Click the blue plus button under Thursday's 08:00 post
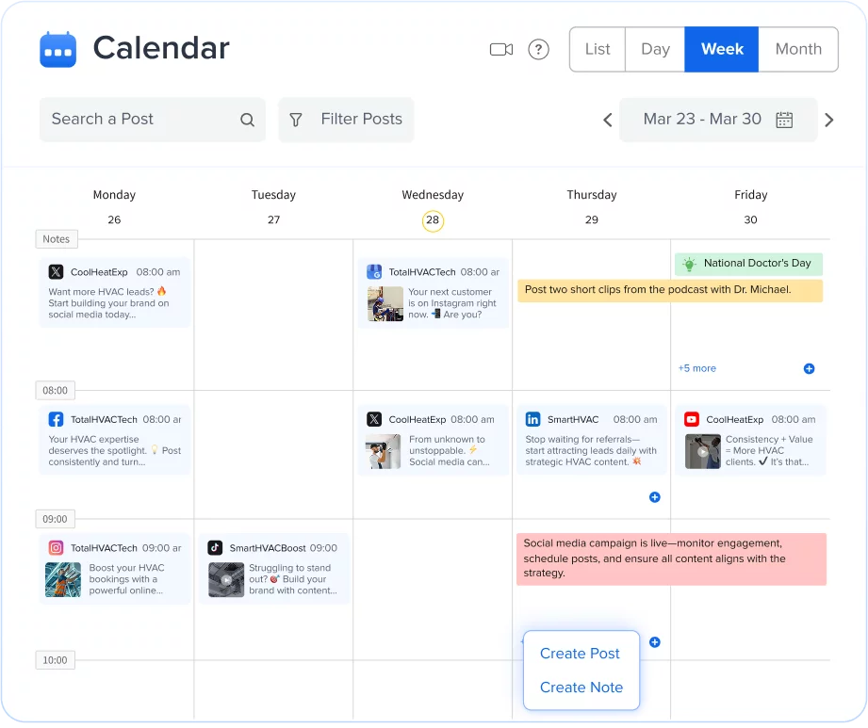Image resolution: width=868 pixels, height=728 pixels. (654, 497)
